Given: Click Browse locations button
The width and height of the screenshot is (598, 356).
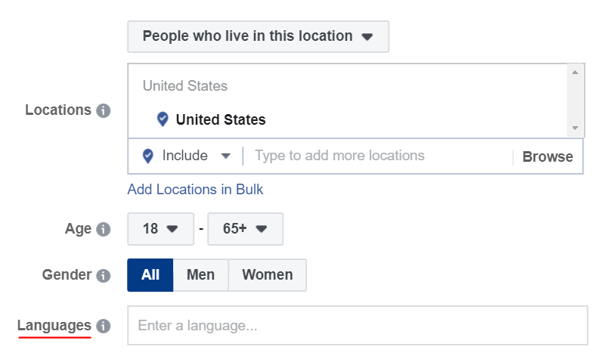Looking at the screenshot, I should tap(547, 157).
